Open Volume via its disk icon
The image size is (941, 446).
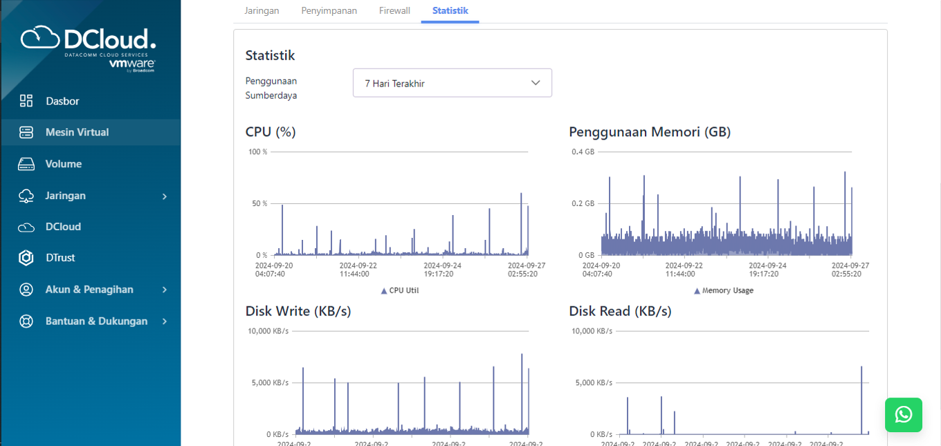pyautogui.click(x=26, y=164)
